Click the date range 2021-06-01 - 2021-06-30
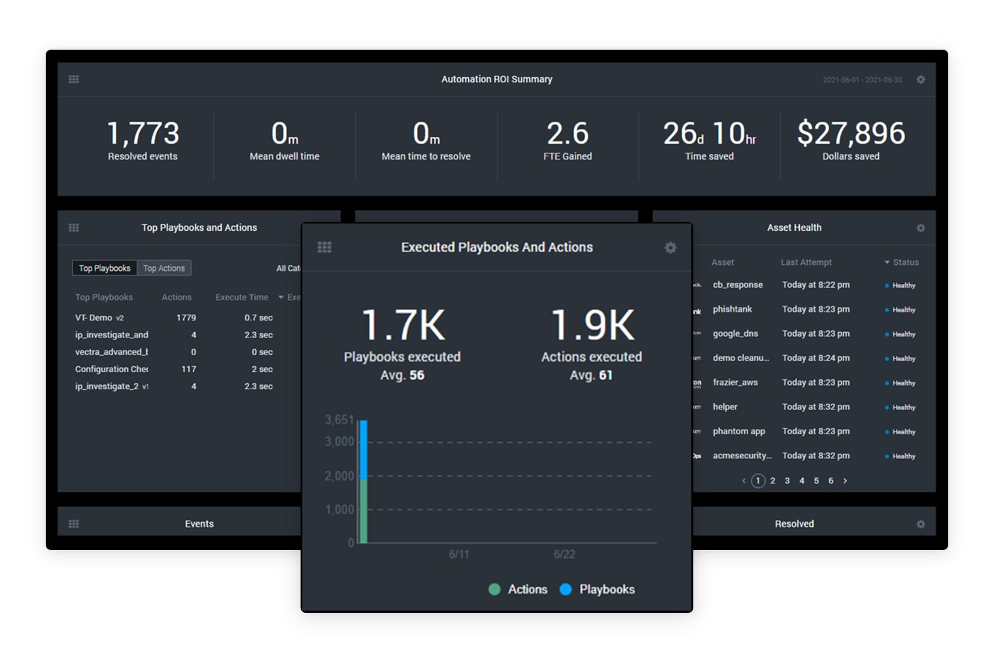Screen dimensions: 994x654 point(862,80)
